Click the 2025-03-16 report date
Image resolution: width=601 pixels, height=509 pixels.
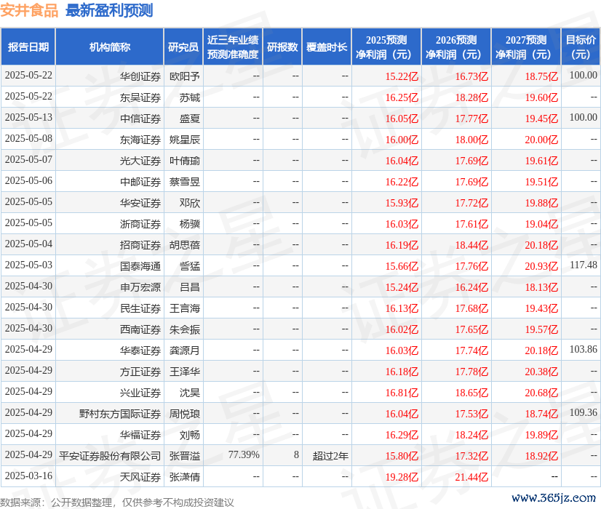point(28,476)
